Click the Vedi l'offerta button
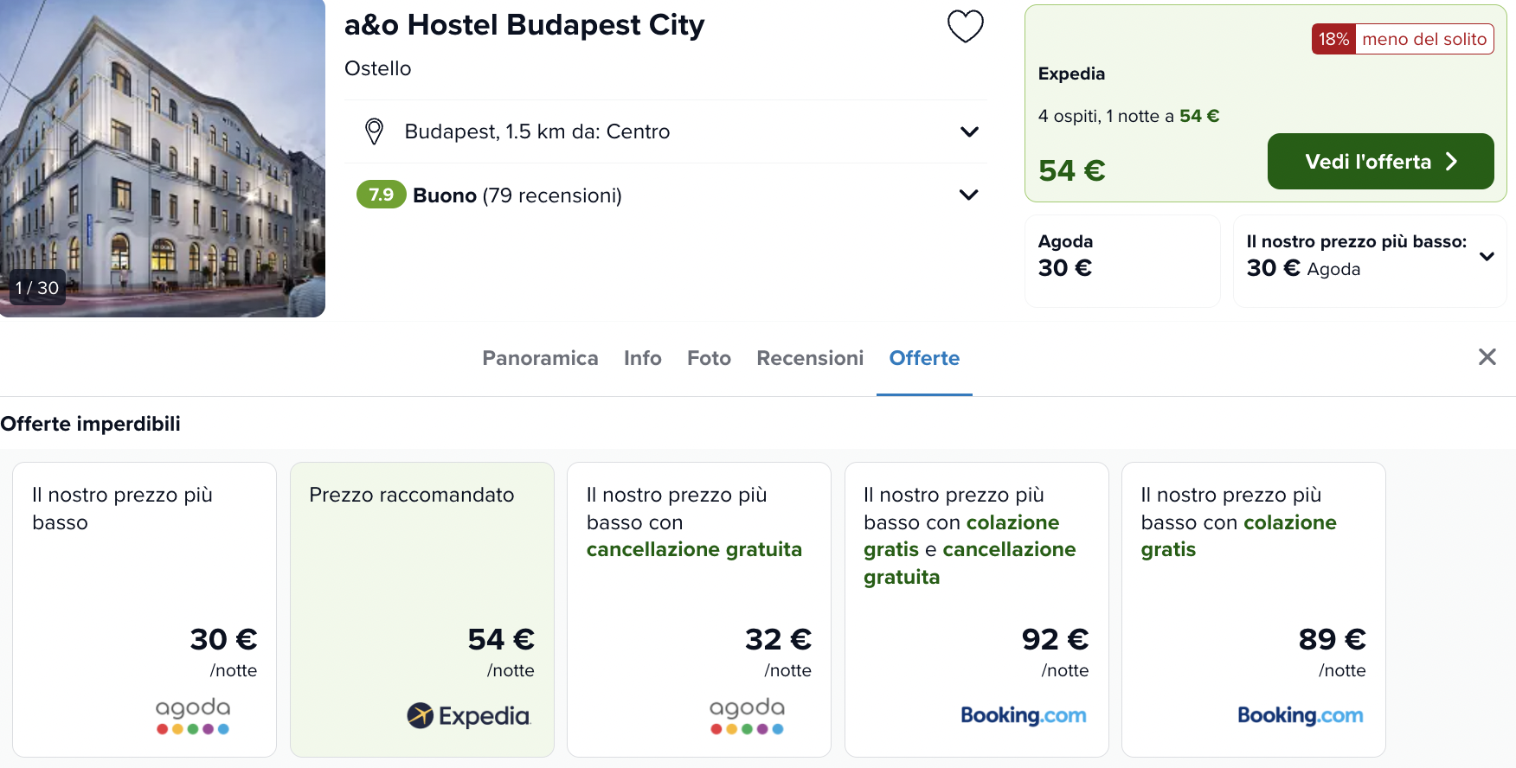 [1380, 162]
